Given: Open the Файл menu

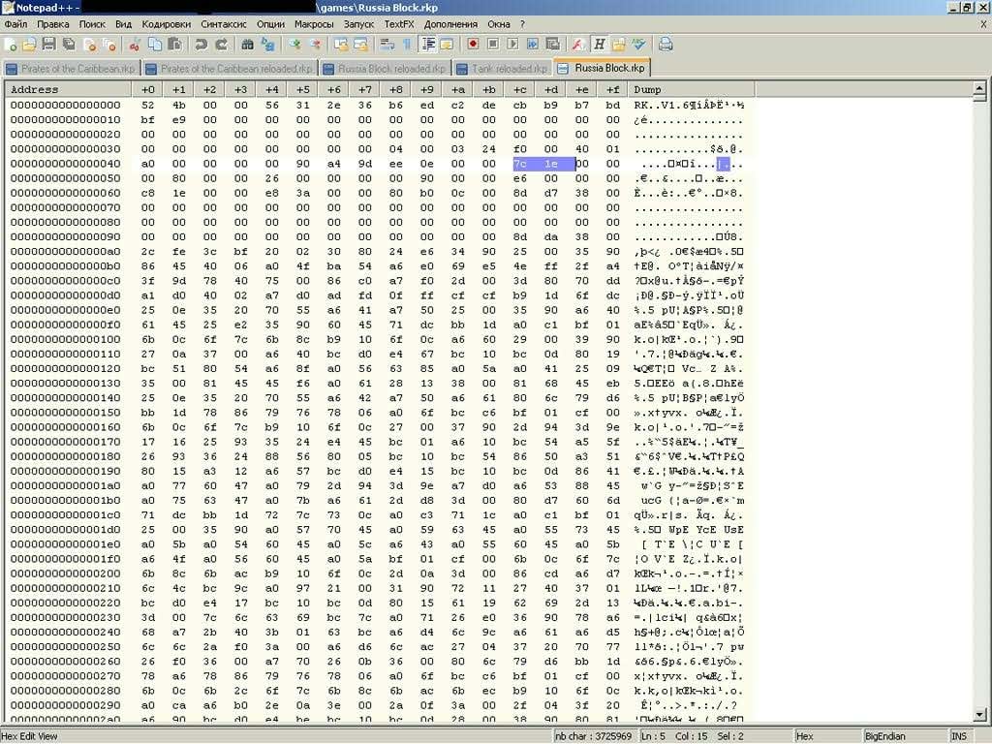Looking at the screenshot, I should tap(15, 24).
